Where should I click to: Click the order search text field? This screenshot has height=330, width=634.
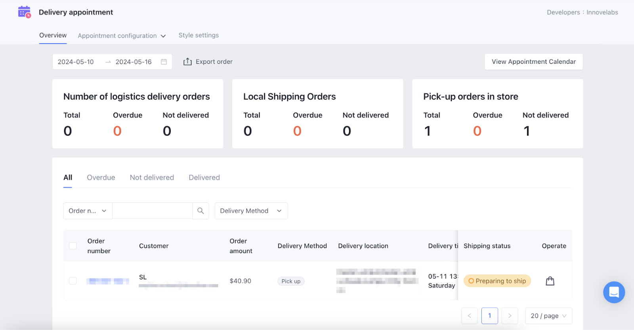tap(153, 211)
